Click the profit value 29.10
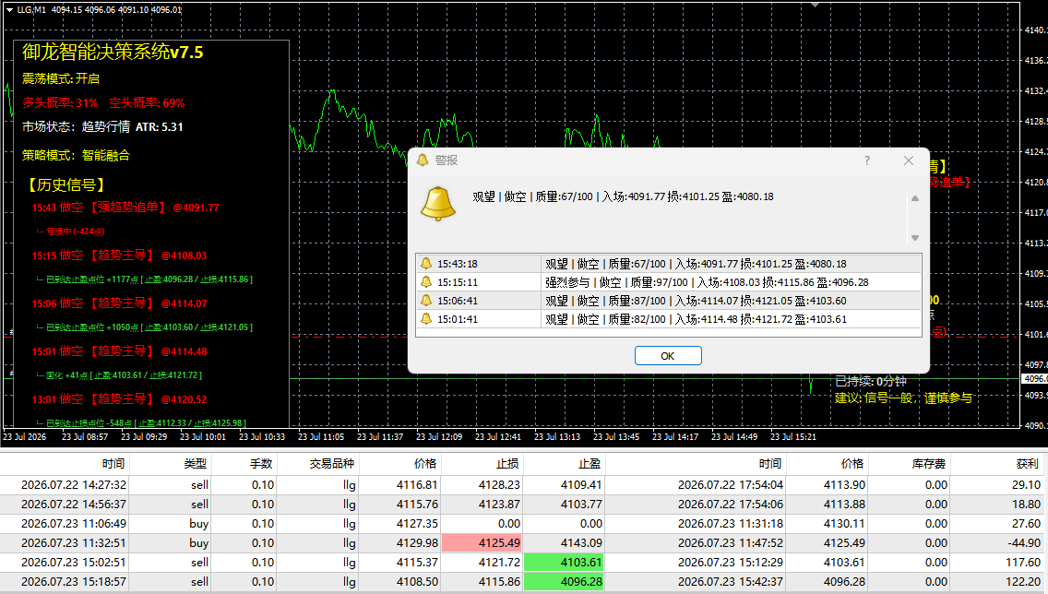The image size is (1048, 594). (1027, 484)
